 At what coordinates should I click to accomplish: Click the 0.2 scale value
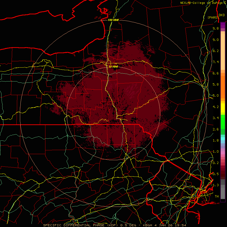click(x=216, y=163)
